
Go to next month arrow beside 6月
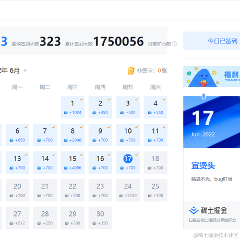(26, 70)
